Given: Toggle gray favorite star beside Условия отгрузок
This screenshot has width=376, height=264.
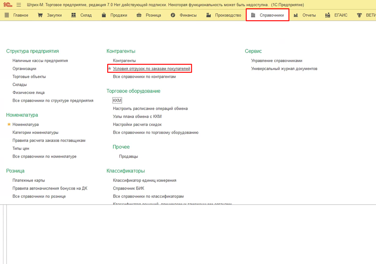Looking at the screenshot, I should click(110, 69).
